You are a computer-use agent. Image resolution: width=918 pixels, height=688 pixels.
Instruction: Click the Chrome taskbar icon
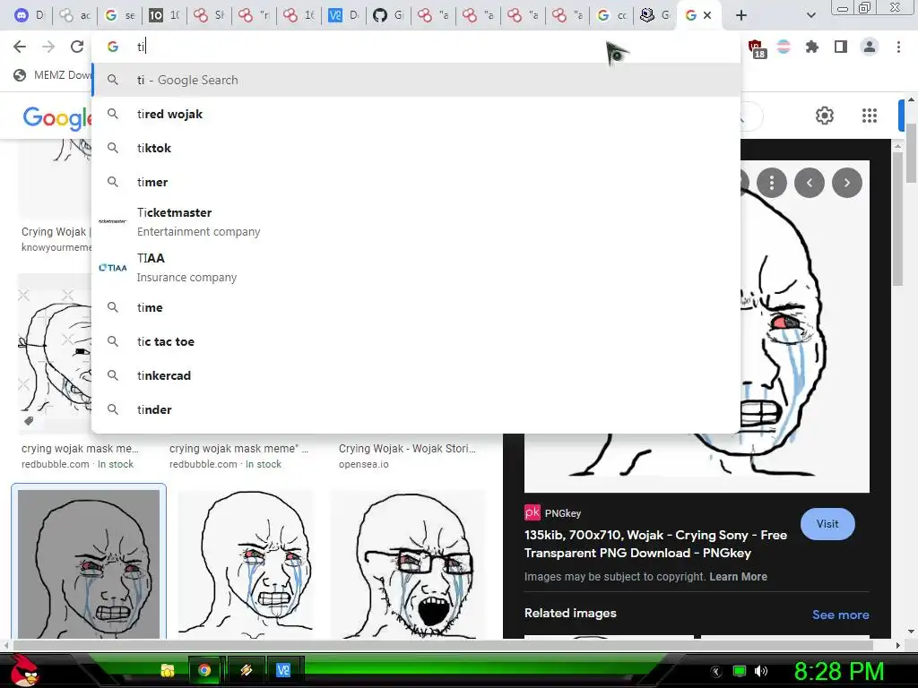[204, 670]
